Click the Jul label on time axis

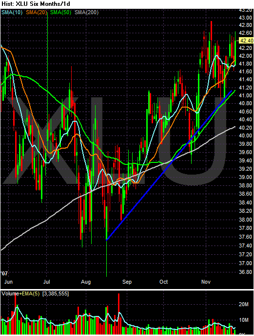(47, 282)
